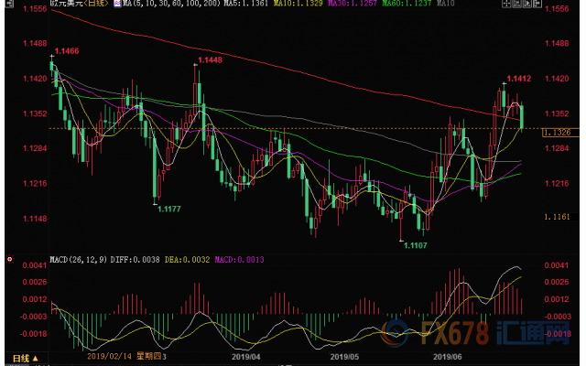Click the 1.1466 high price label
The width and height of the screenshot is (586, 366).
tap(67, 51)
